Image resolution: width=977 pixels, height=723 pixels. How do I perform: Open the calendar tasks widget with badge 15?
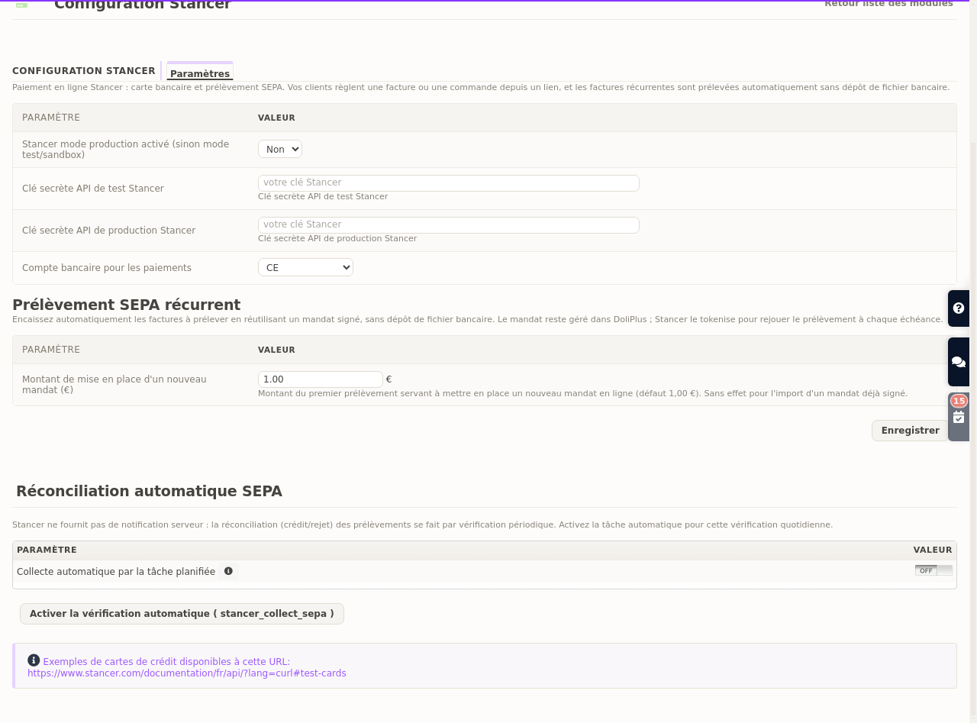(x=959, y=417)
